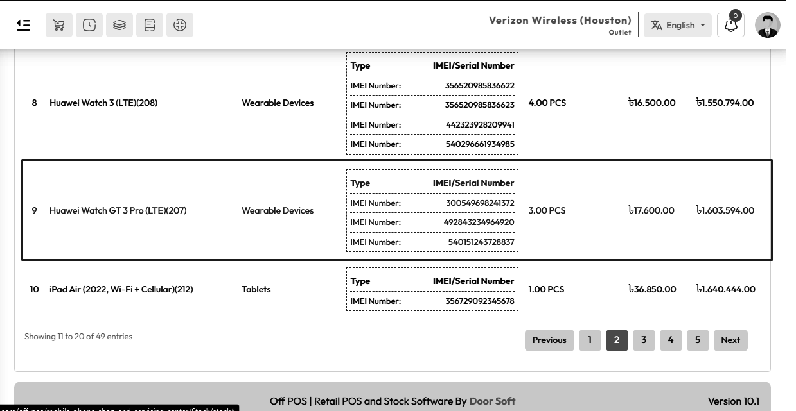Open the notification bell
Image resolution: width=796 pixels, height=411 pixels.
click(x=730, y=25)
